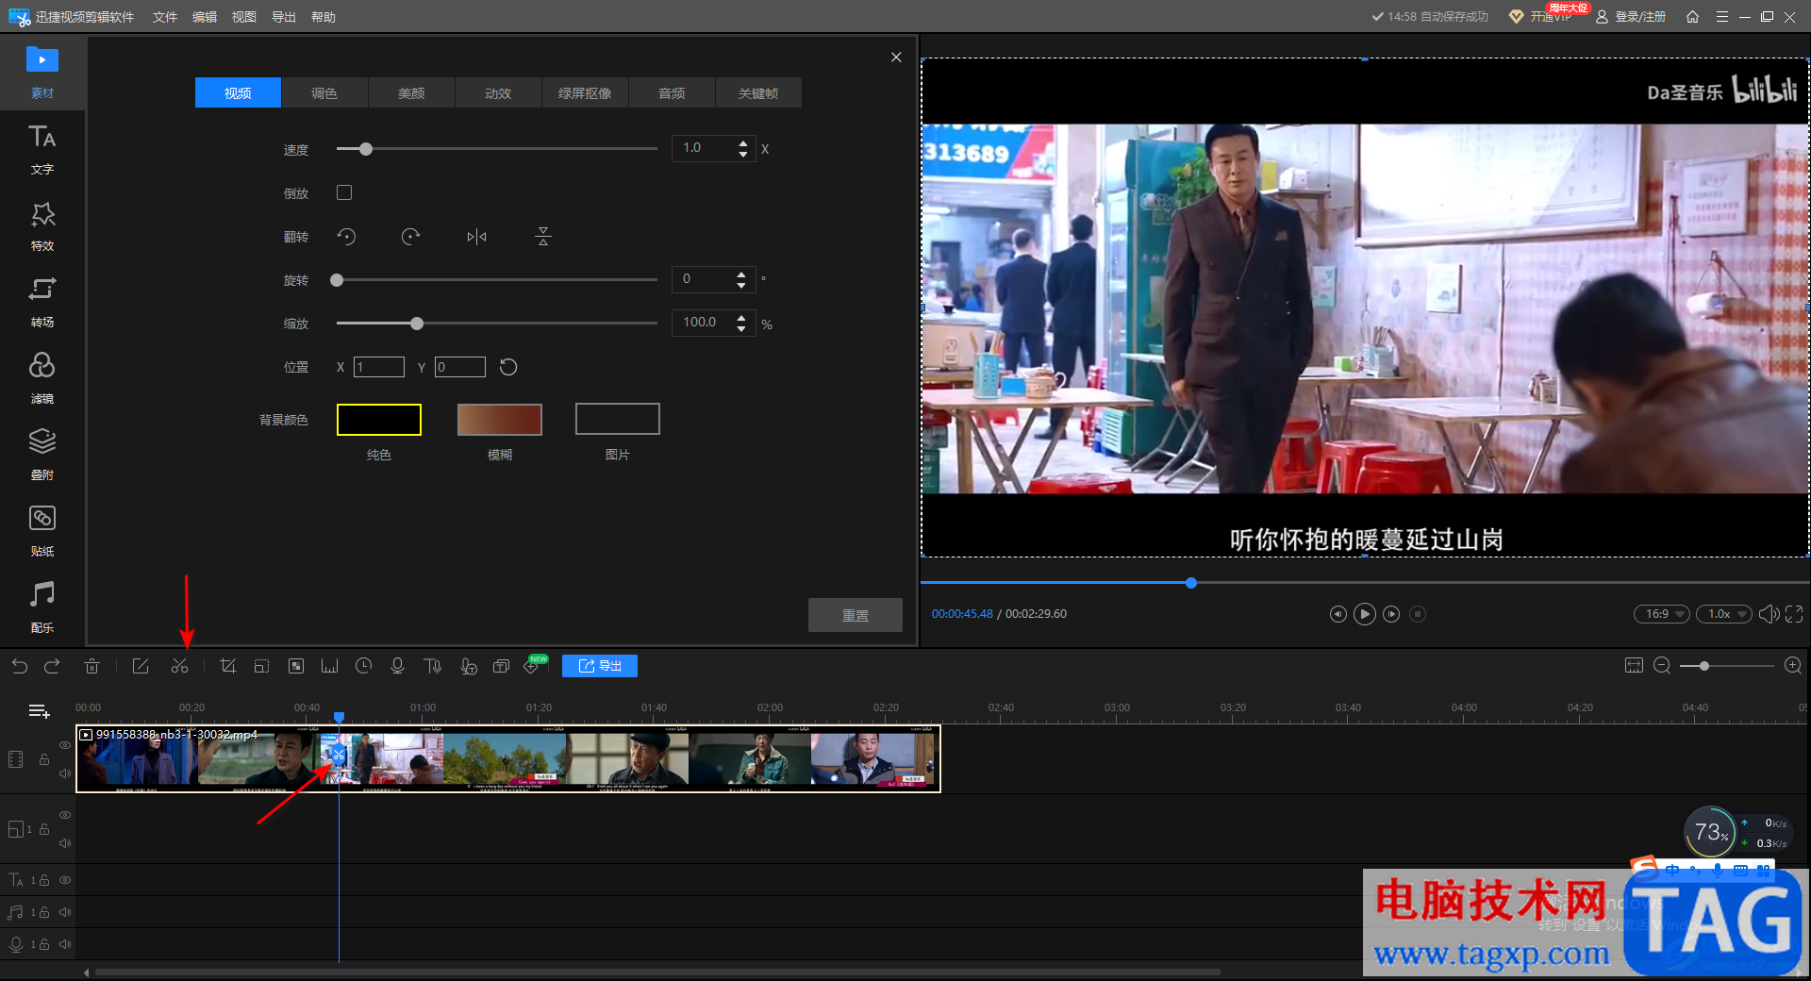Screen dimensions: 1811x981
Task: Zoom out the timeline
Action: pos(1662,666)
